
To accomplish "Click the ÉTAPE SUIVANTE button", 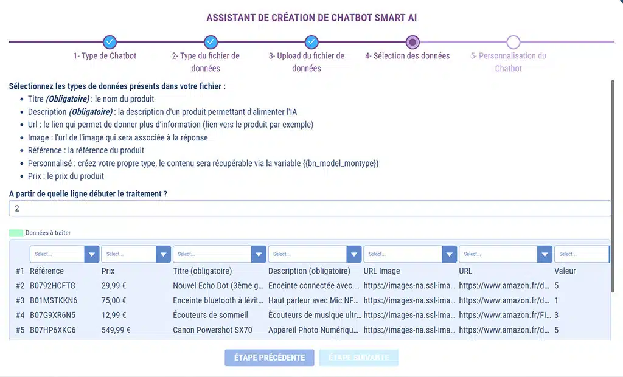I will 359,358.
